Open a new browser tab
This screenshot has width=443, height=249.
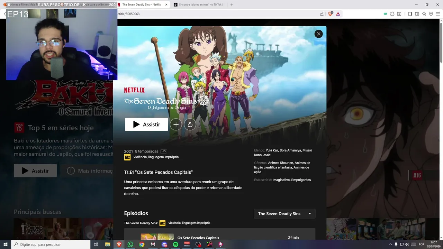(x=232, y=4)
